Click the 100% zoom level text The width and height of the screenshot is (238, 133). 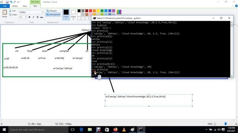pos(210,124)
